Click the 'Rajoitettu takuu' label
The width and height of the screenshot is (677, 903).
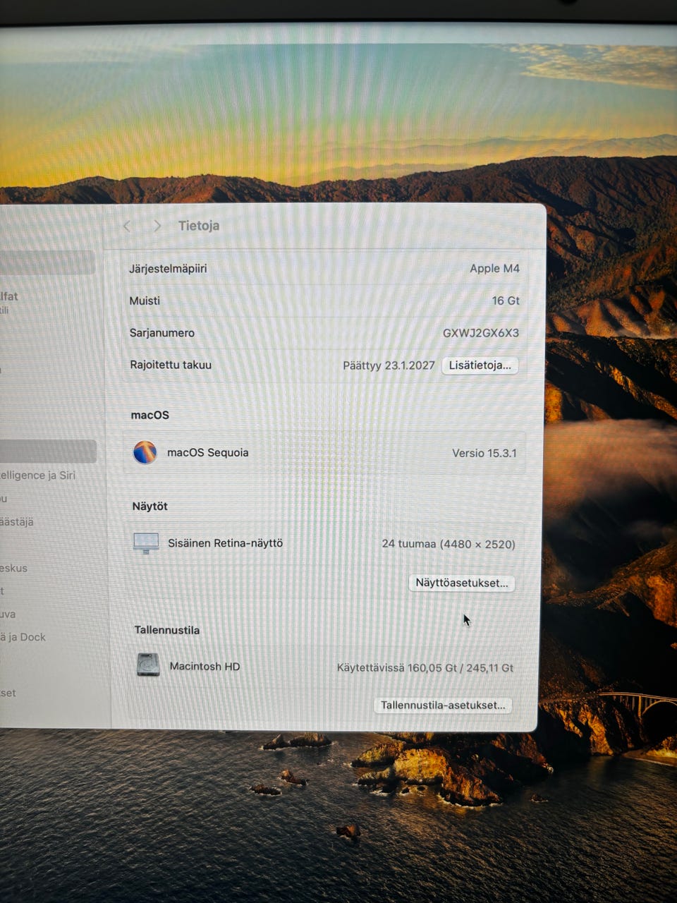(171, 365)
